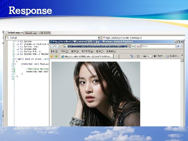The width and height of the screenshot is (188, 141).
Task: Open a new blank IE tab
Action: pyautogui.click(x=116, y=56)
